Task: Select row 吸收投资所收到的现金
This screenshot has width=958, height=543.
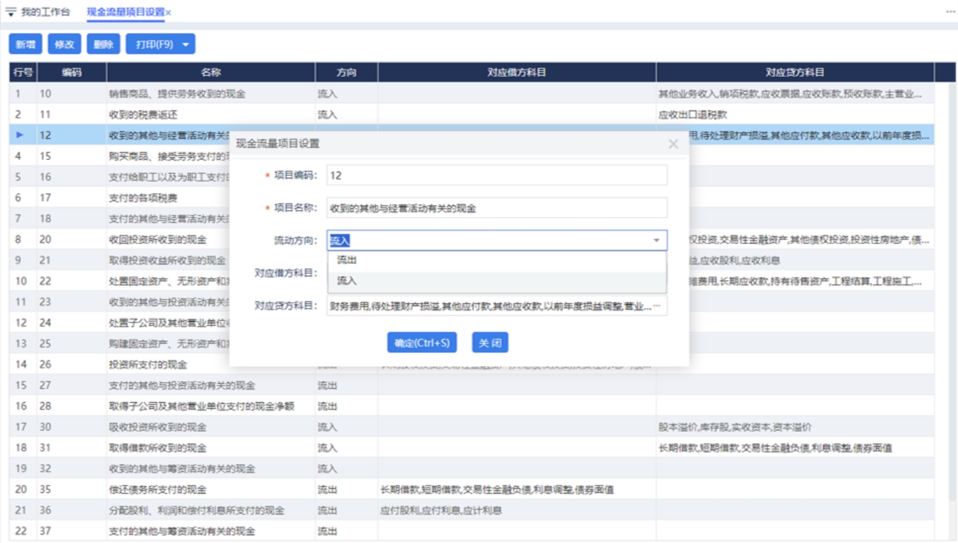Action: click(472, 427)
